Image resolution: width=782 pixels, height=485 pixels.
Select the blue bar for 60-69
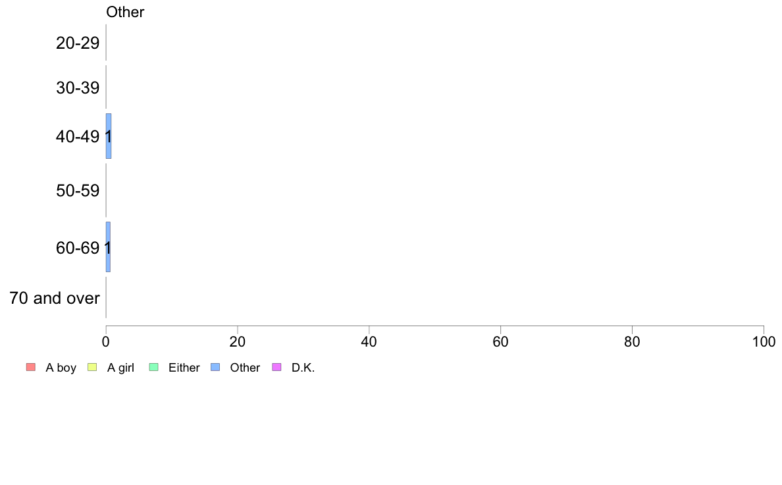coord(108,246)
